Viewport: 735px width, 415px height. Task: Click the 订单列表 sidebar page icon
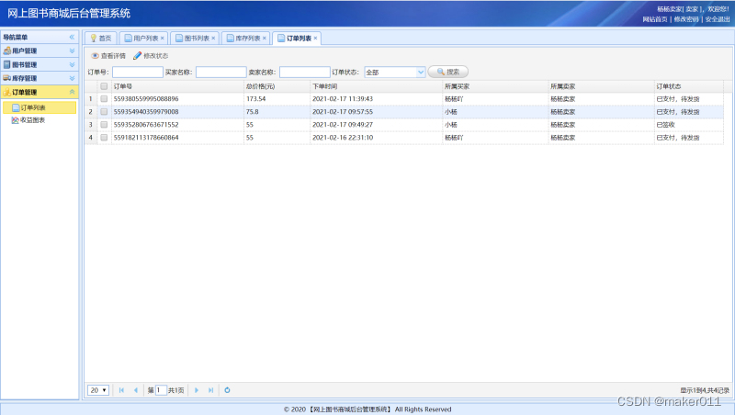point(16,107)
